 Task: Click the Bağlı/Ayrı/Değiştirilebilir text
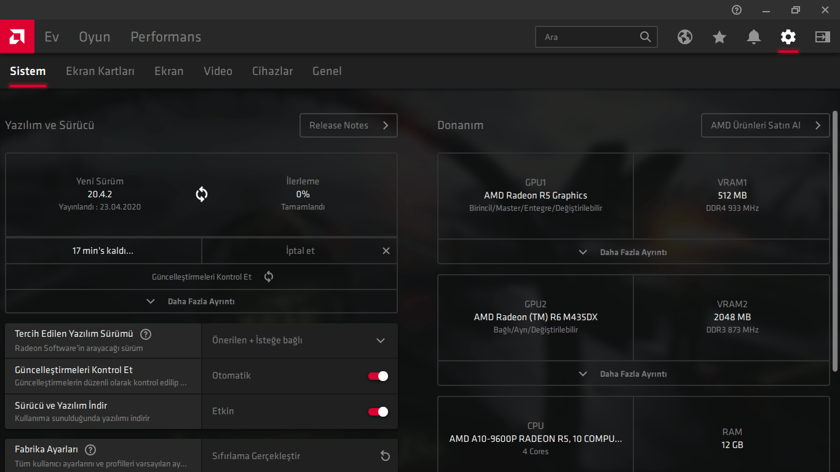click(536, 330)
